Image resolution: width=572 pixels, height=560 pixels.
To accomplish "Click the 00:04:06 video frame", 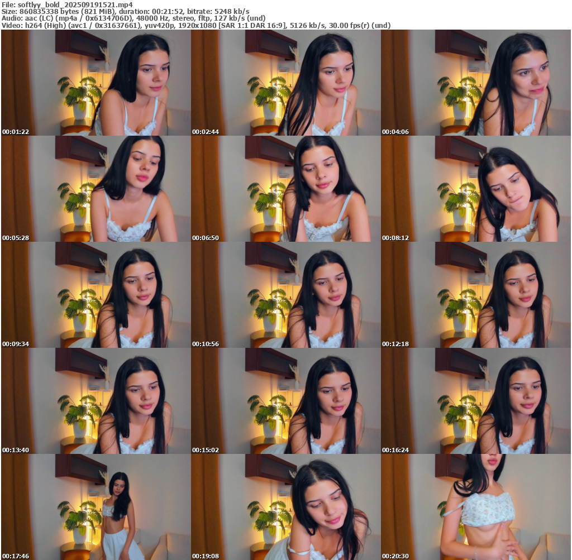I will pyautogui.click(x=475, y=83).
